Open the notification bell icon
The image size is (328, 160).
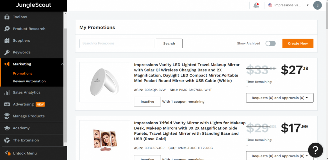click(256, 5)
